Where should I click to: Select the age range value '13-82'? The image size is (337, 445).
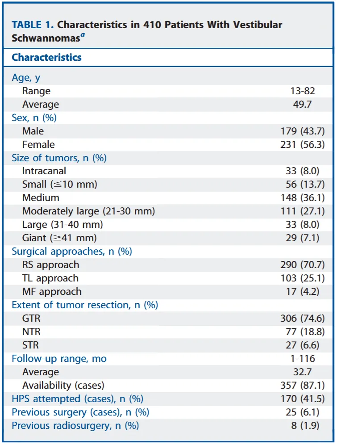pyautogui.click(x=302, y=91)
